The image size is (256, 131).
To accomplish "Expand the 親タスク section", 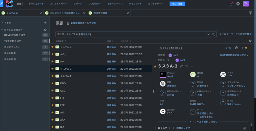I will pos(155,128).
